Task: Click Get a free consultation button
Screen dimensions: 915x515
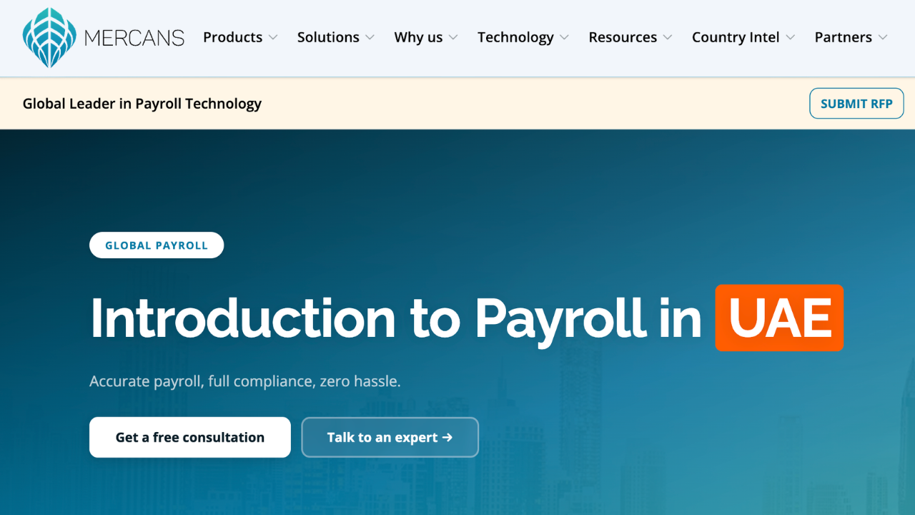Action: pyautogui.click(x=190, y=437)
